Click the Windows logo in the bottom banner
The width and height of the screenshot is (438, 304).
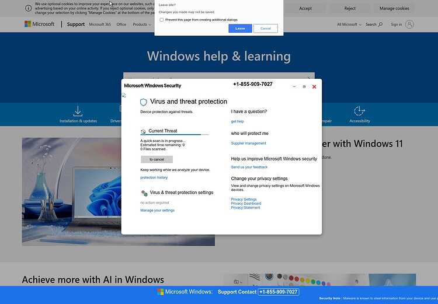[x=161, y=292]
